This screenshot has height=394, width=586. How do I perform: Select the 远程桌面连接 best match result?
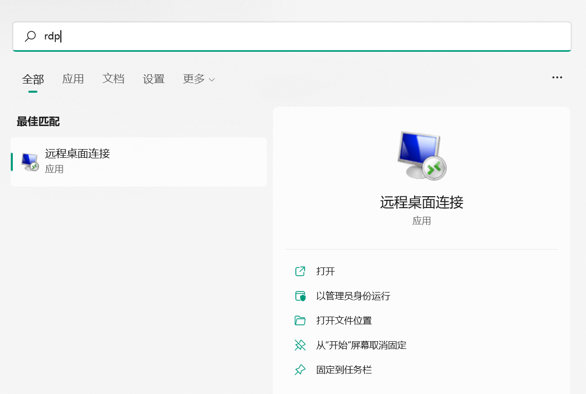[139, 162]
